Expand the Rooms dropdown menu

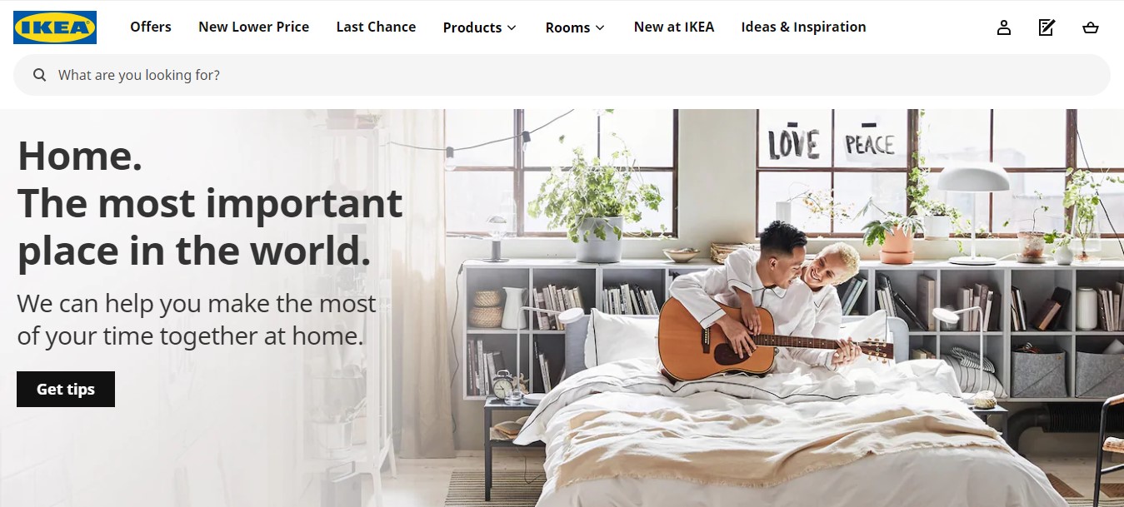coord(575,27)
